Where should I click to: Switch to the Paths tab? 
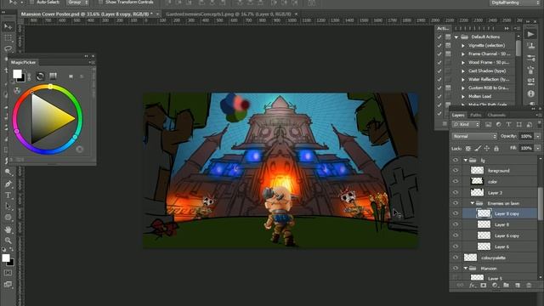coord(476,116)
